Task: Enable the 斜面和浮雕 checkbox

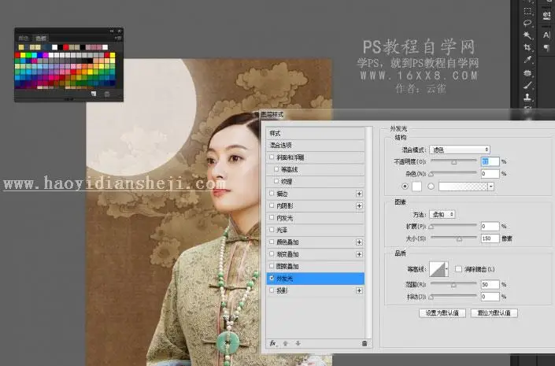Action: 272,157
